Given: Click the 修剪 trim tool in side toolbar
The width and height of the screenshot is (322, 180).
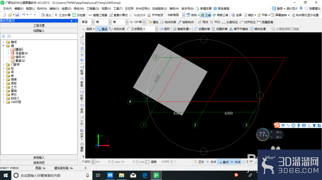Looking at the screenshot, I should click(82, 82).
